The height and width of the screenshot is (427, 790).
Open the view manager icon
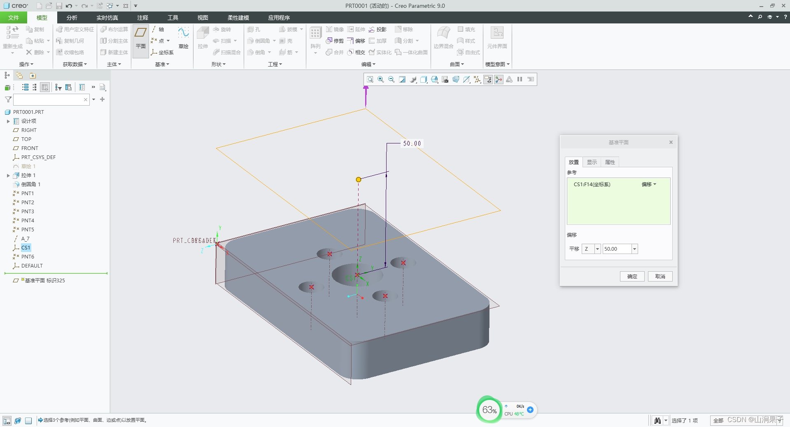click(x=445, y=79)
